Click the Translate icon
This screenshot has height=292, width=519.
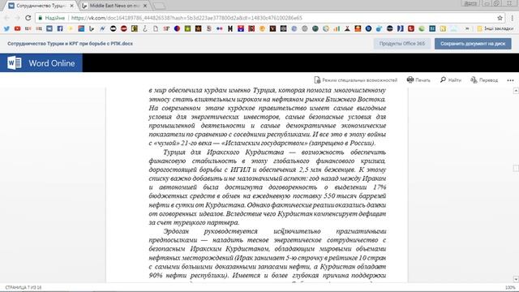(x=474, y=79)
